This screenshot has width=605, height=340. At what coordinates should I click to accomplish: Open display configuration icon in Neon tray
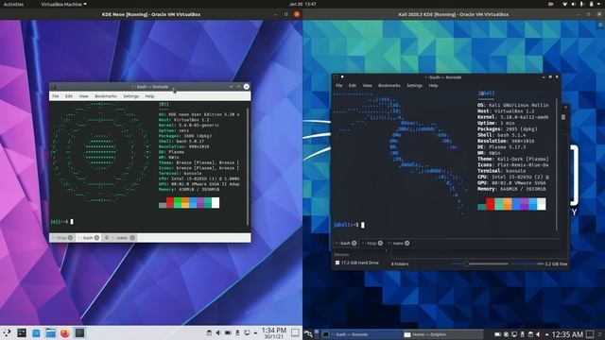tap(247, 332)
